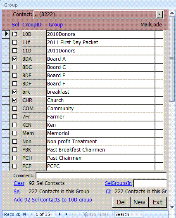Jump to last record arrow
The height and width of the screenshot is (218, 176).
coord(67,214)
